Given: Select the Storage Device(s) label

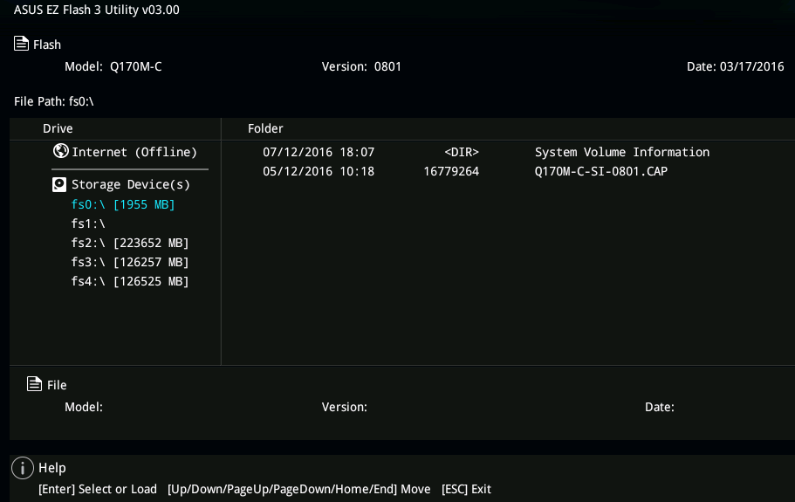Looking at the screenshot, I should (x=131, y=184).
